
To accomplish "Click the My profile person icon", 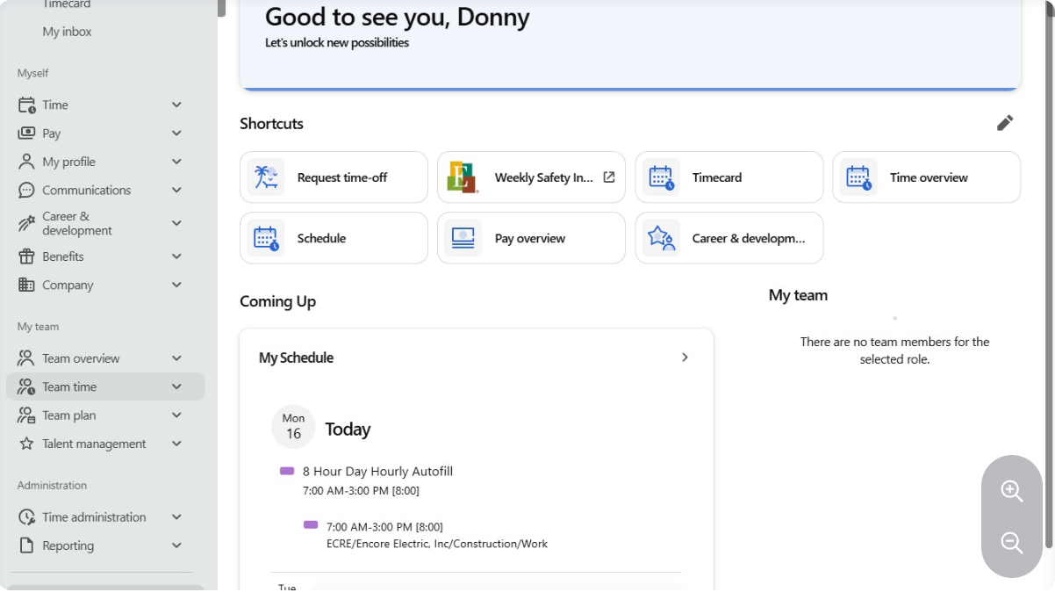I will (26, 162).
